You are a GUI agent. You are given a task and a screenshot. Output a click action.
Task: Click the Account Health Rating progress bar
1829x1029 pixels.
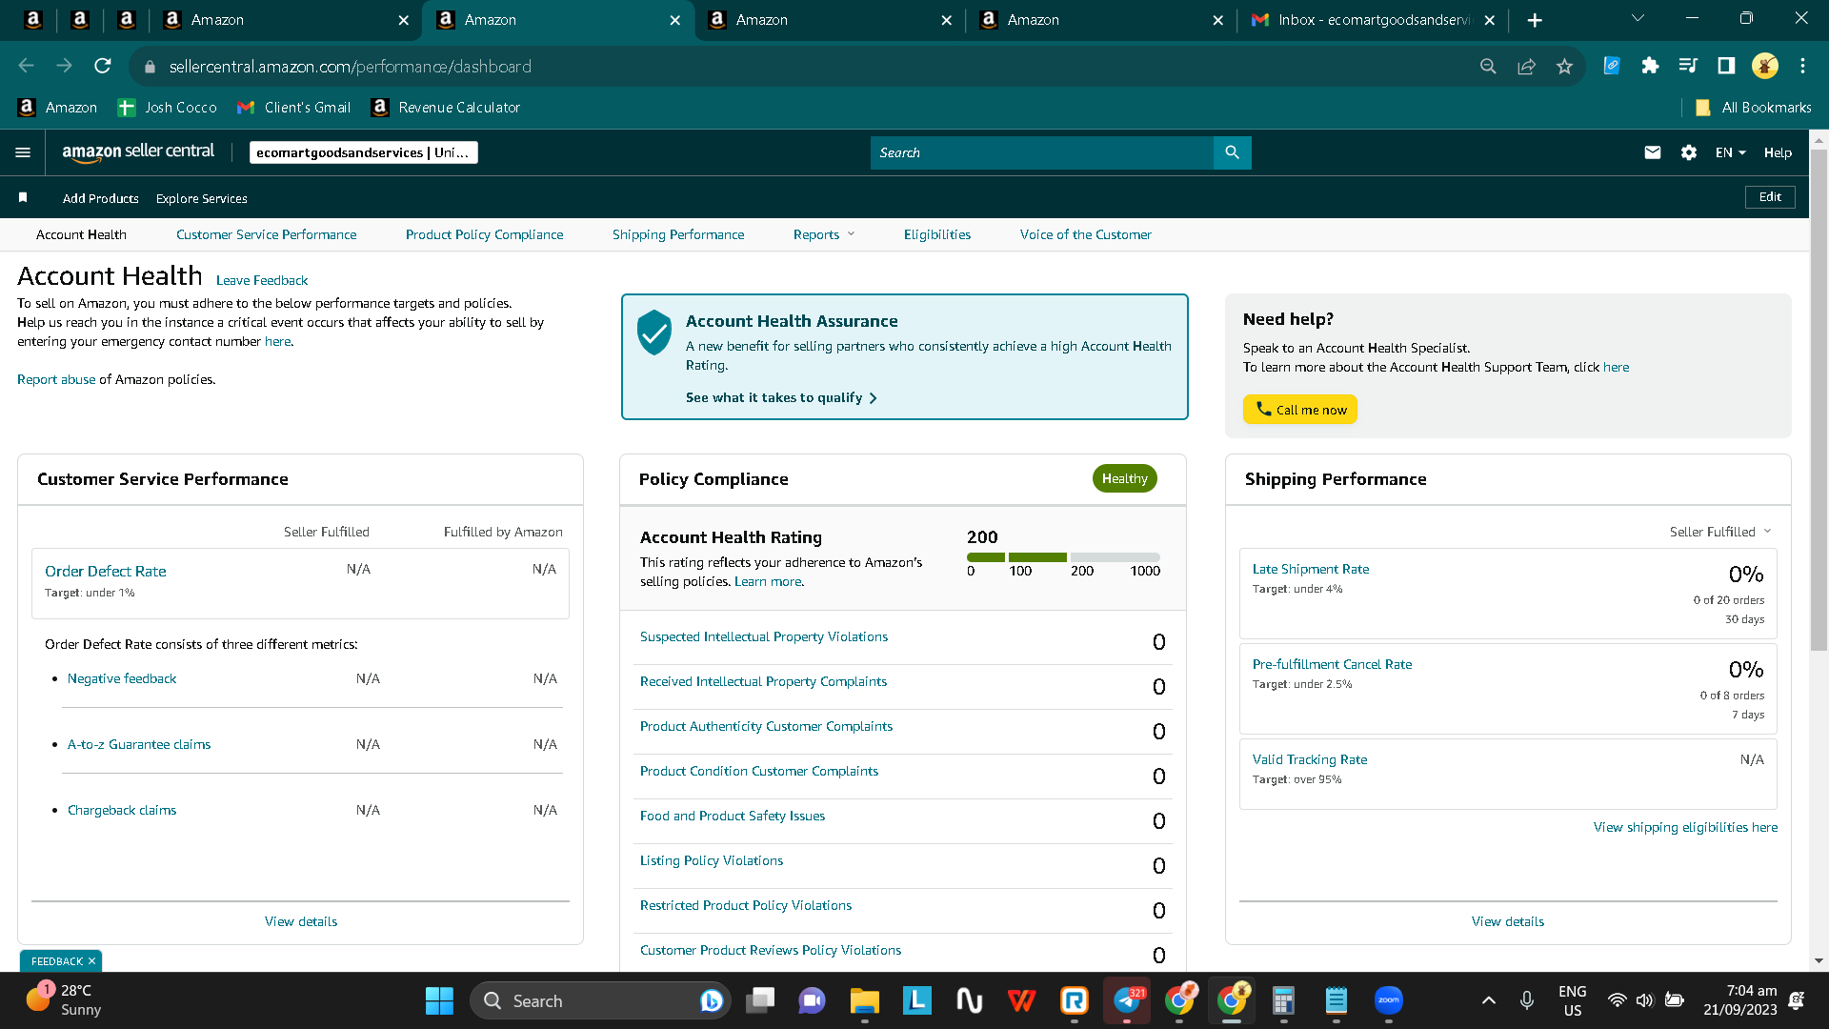[1063, 557]
